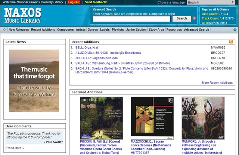Open the Vaughan Williams chamber works banner

34,81
